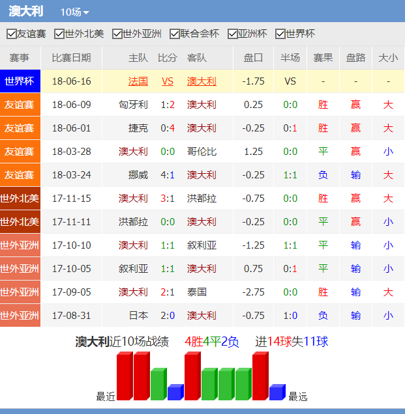
Task: Select the 半场 column header
Action: [290, 58]
